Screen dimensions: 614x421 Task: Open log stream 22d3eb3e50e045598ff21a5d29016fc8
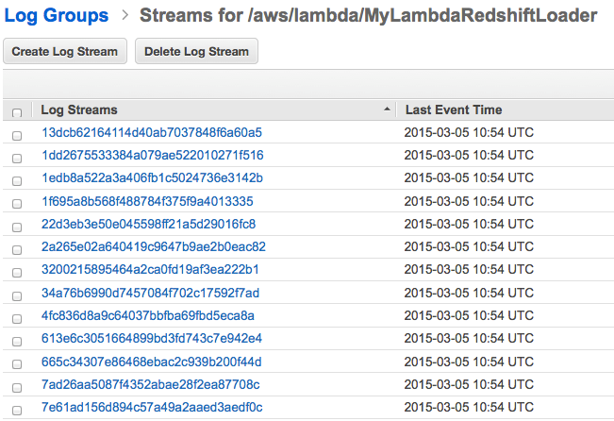[x=148, y=224]
